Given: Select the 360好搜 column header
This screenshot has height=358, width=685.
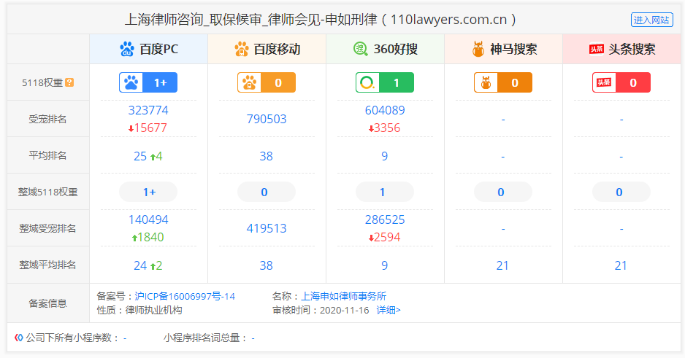Looking at the screenshot, I should [x=386, y=49].
